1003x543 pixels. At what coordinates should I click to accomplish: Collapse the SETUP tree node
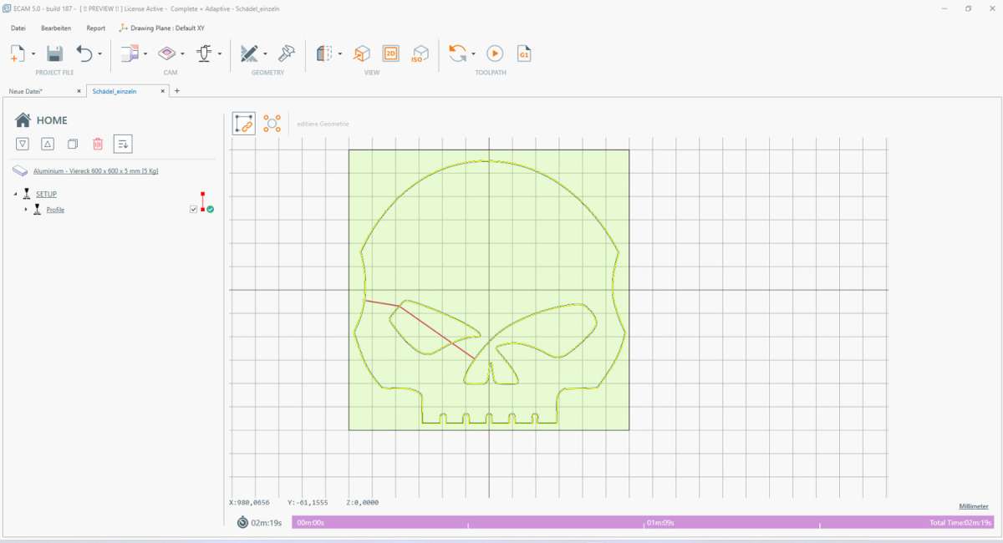tap(15, 194)
